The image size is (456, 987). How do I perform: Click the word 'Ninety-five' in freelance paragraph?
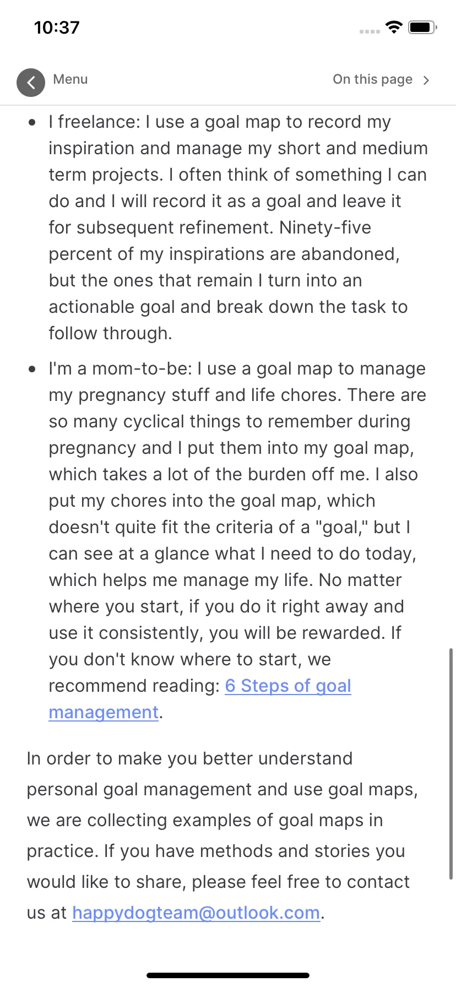coord(325,227)
